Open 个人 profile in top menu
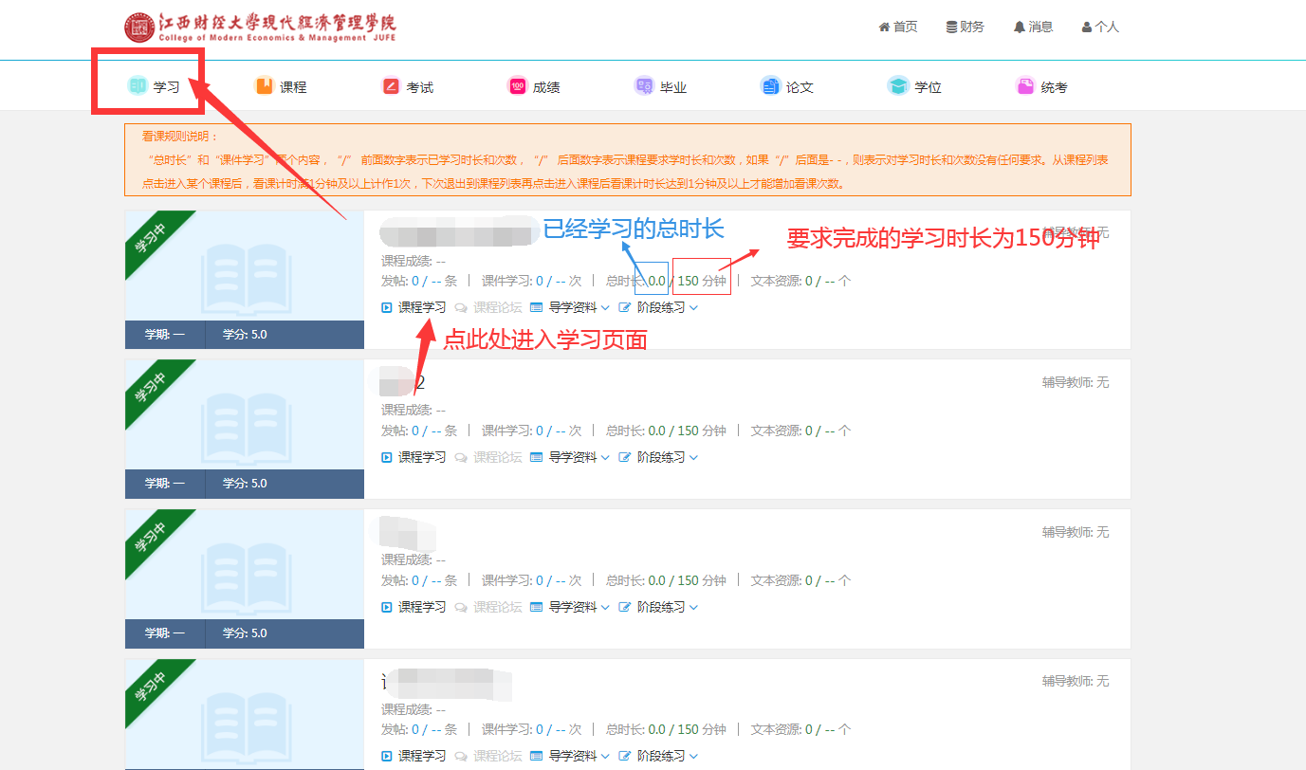Viewport: 1306px width, 770px height. click(x=1100, y=27)
